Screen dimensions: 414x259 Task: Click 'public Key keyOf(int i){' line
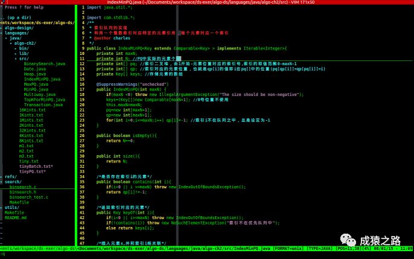125,213
